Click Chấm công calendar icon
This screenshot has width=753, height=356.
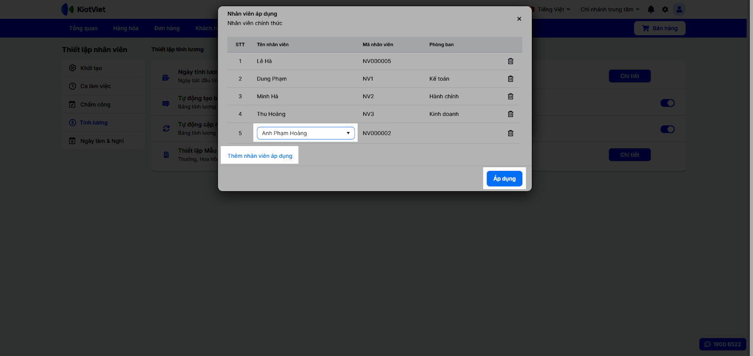pos(72,104)
